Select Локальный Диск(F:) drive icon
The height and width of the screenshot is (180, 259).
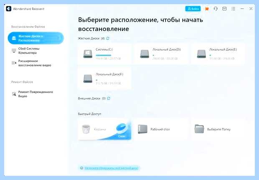[x=88, y=79]
